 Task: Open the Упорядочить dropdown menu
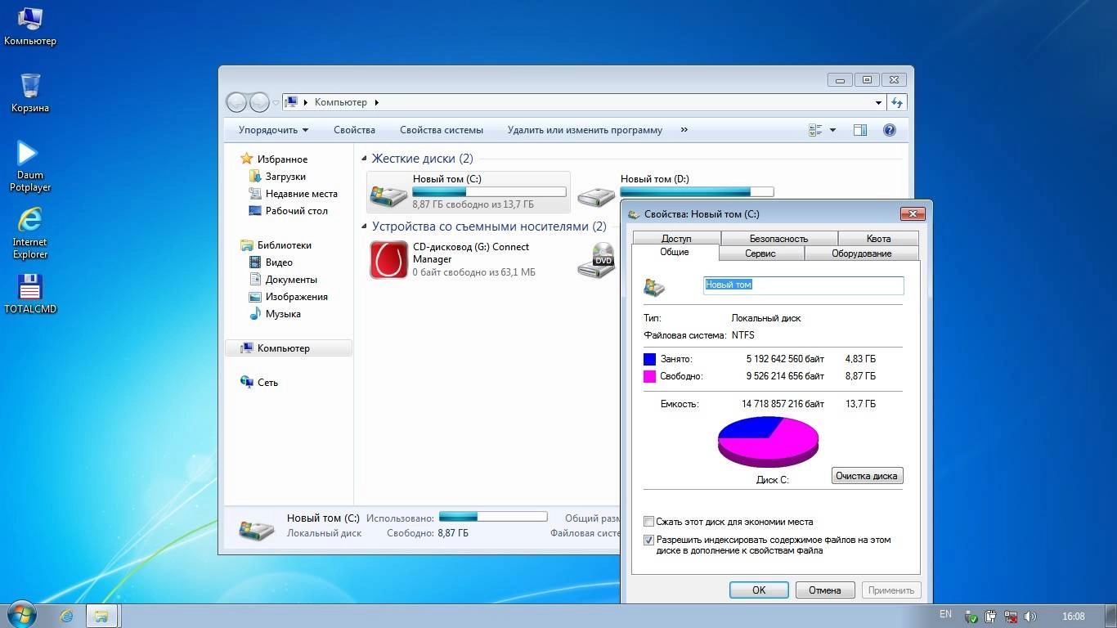(x=273, y=130)
